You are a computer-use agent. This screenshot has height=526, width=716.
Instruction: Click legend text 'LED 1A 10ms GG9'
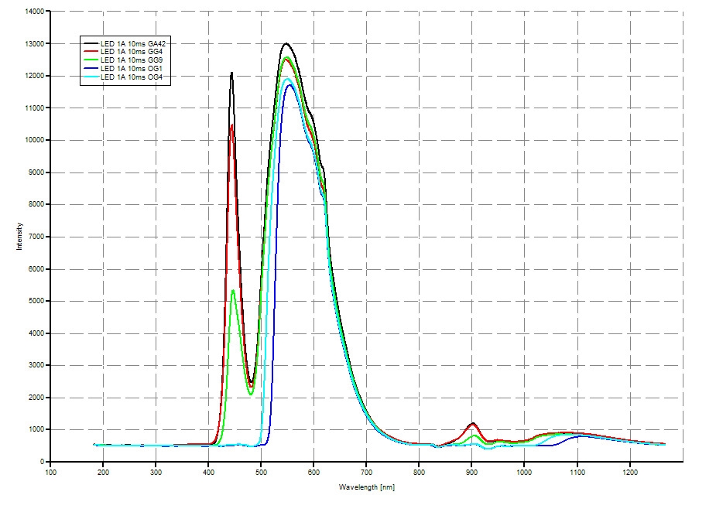click(134, 61)
